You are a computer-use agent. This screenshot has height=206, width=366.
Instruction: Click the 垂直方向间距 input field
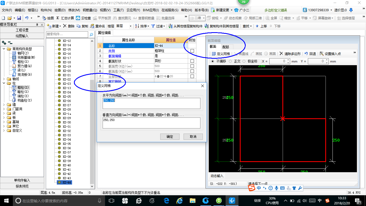click(x=151, y=123)
